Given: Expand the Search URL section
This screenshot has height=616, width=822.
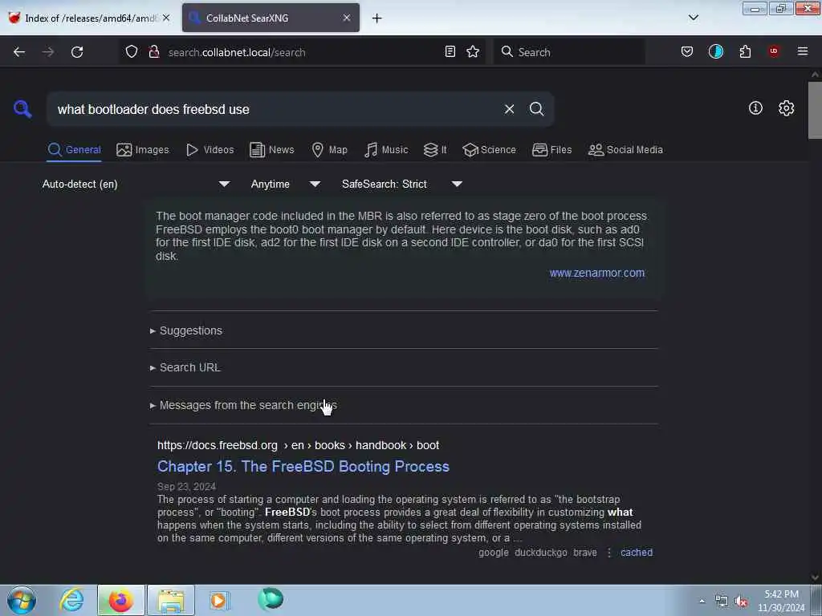Looking at the screenshot, I should (x=185, y=367).
